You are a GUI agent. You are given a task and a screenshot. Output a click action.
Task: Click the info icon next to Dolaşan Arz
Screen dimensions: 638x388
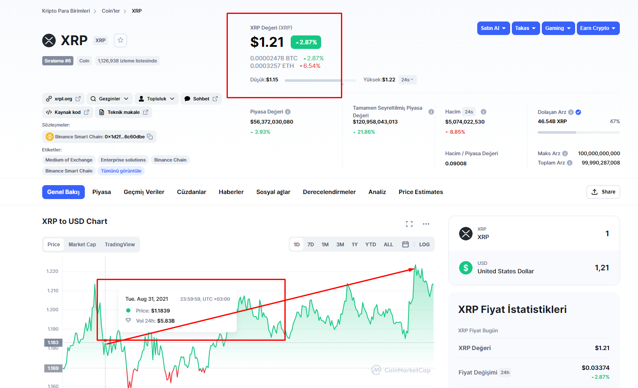coord(571,112)
